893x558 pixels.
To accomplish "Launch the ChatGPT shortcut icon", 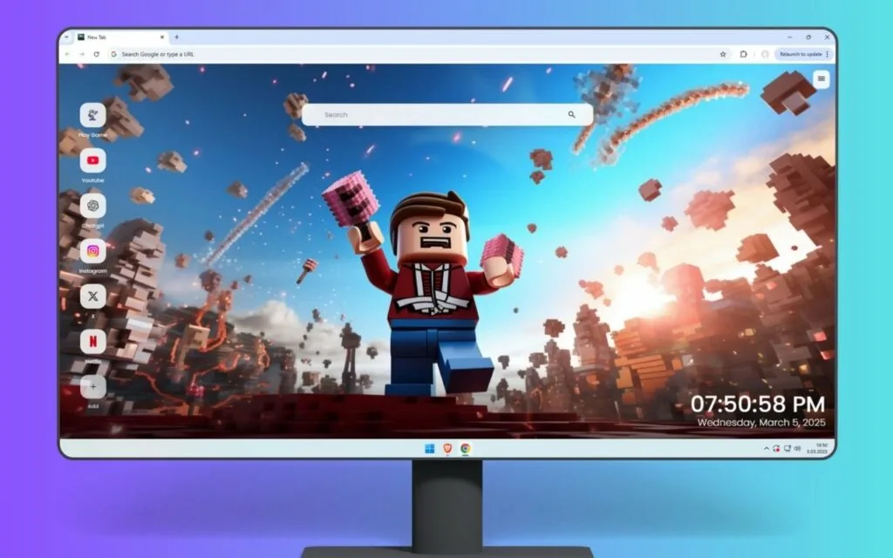I will (92, 206).
